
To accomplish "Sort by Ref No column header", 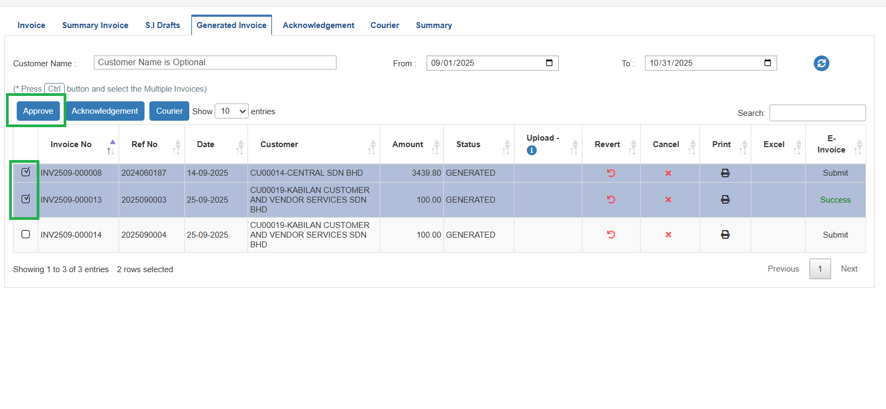I will coord(152,144).
